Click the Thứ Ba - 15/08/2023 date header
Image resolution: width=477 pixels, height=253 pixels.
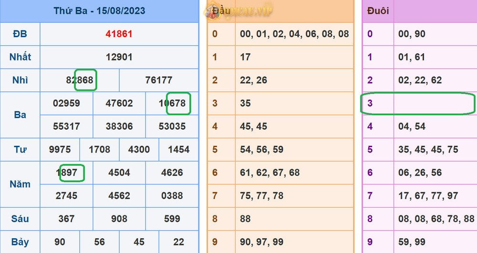[99, 10]
